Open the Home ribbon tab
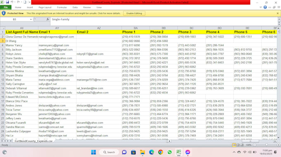 (x=18, y=7)
